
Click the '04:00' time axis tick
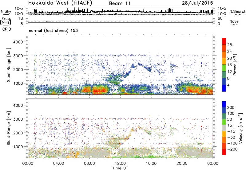(58, 164)
